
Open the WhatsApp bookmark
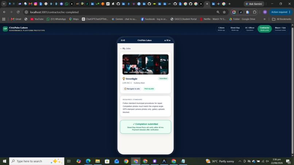click(x=56, y=19)
